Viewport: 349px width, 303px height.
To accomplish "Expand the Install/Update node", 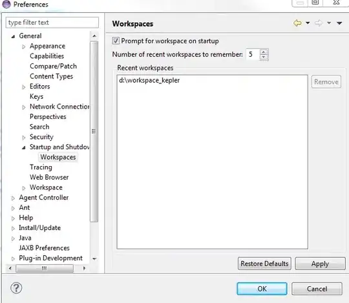I will (13, 228).
